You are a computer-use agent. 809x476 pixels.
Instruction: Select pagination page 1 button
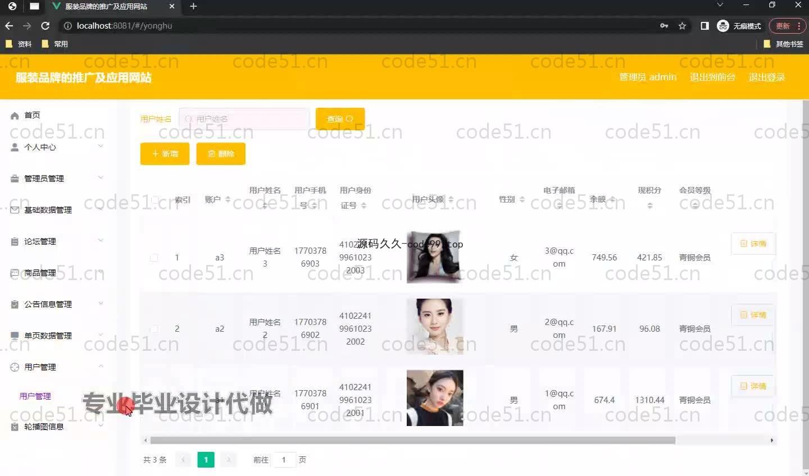pyautogui.click(x=206, y=460)
